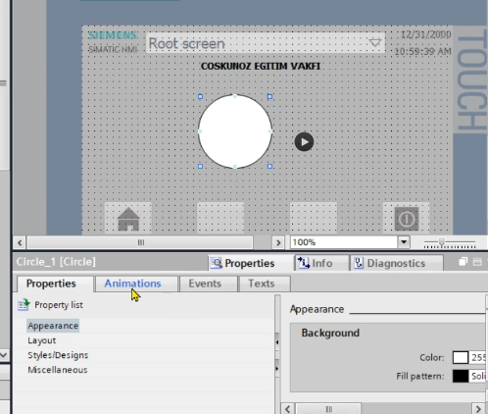The image size is (488, 414).
Task: Click the Root screen title field
Action: (x=266, y=43)
